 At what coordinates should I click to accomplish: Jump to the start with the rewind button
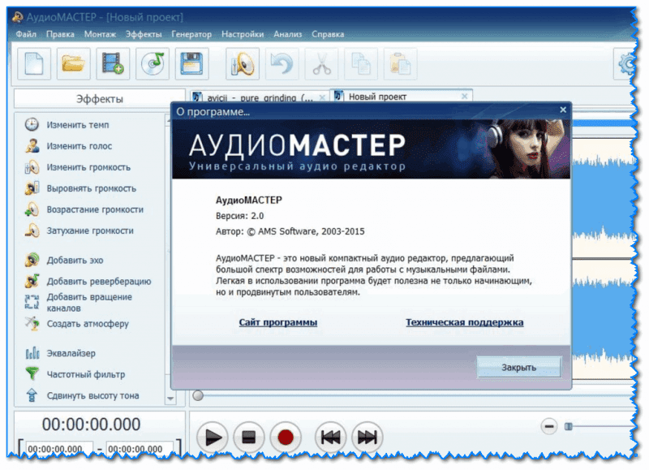330,437
